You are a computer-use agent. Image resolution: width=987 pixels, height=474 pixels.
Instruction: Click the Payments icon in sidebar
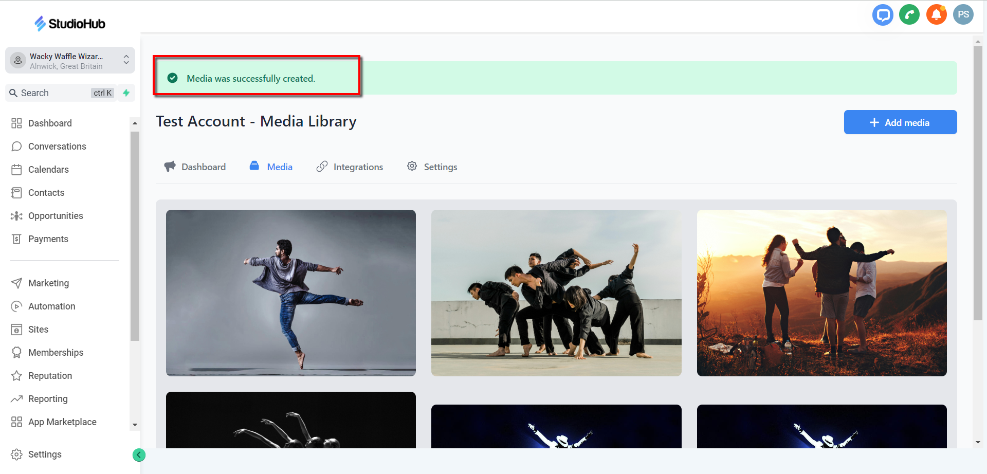point(16,239)
